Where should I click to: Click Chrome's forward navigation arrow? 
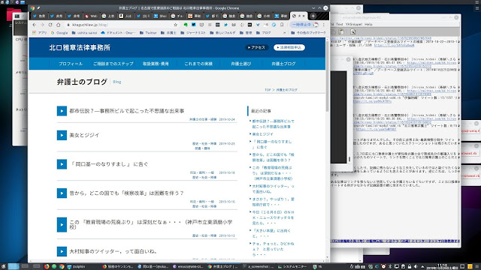(42, 25)
